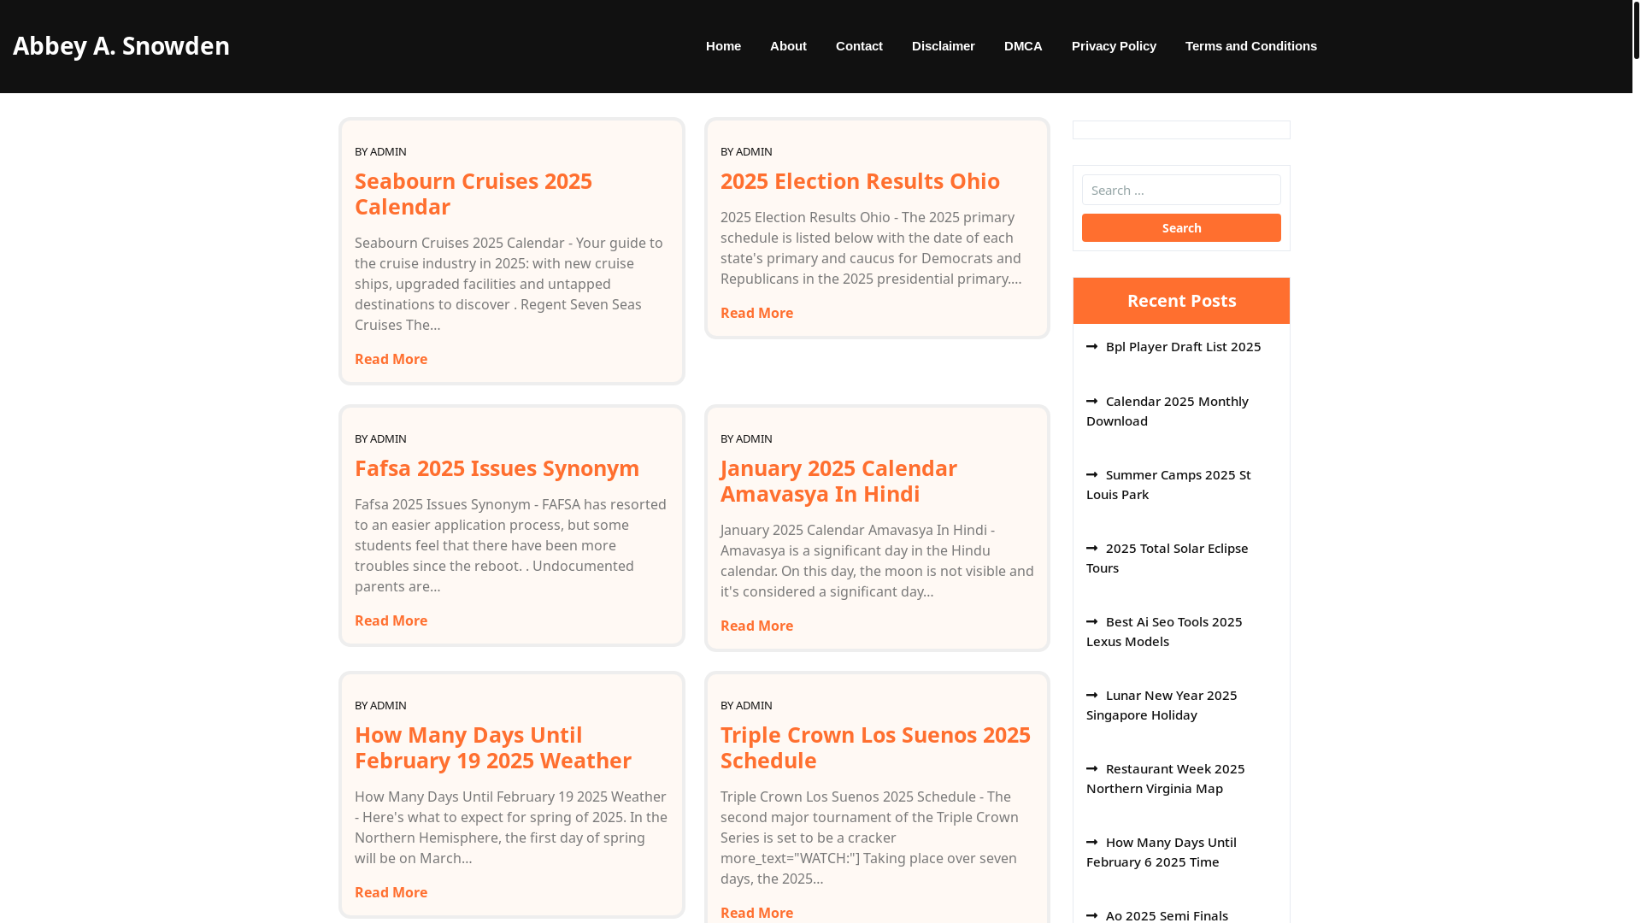
Task: Click BY ADMIN on Election Results Ohio card
Action: [746, 151]
